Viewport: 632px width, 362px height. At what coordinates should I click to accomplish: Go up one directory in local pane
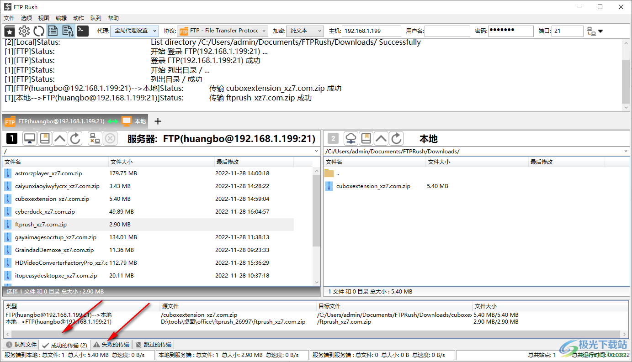tap(381, 139)
